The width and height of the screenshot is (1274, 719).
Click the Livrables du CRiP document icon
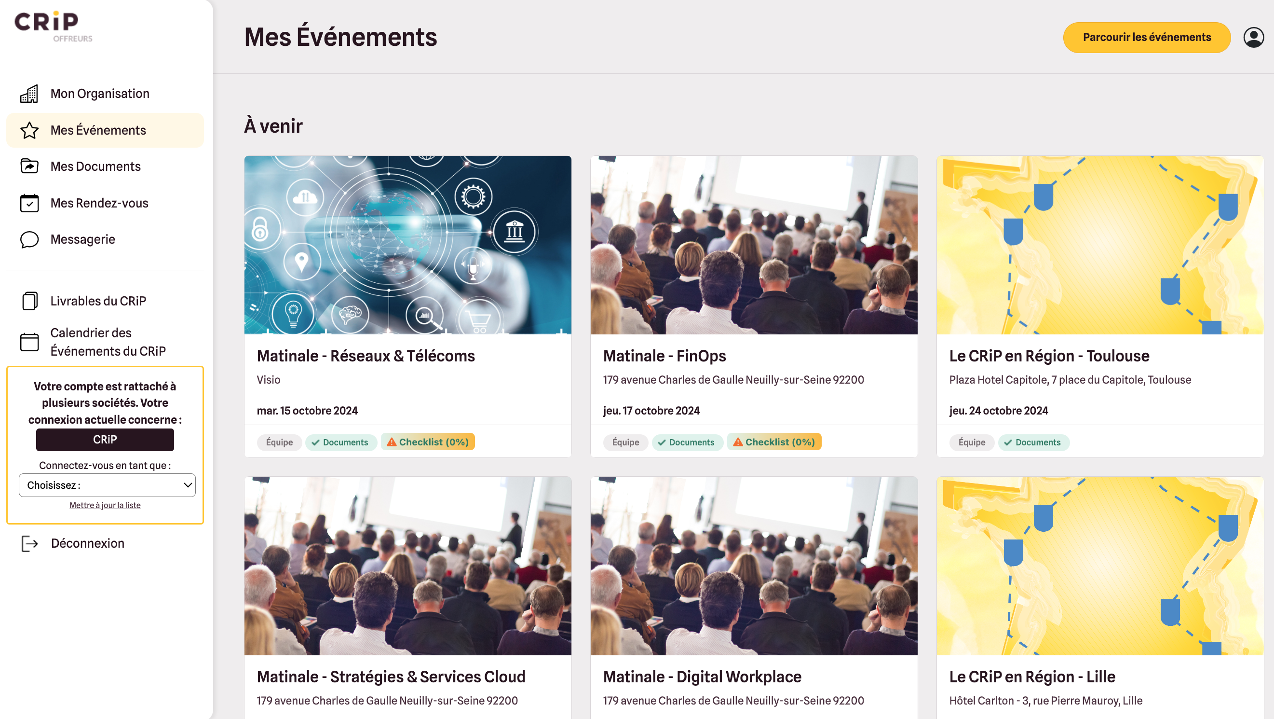click(29, 301)
